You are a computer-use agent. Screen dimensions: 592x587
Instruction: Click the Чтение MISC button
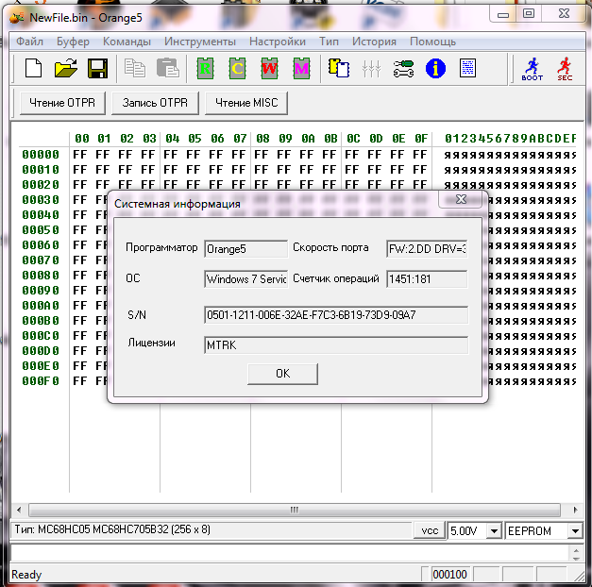click(x=246, y=103)
